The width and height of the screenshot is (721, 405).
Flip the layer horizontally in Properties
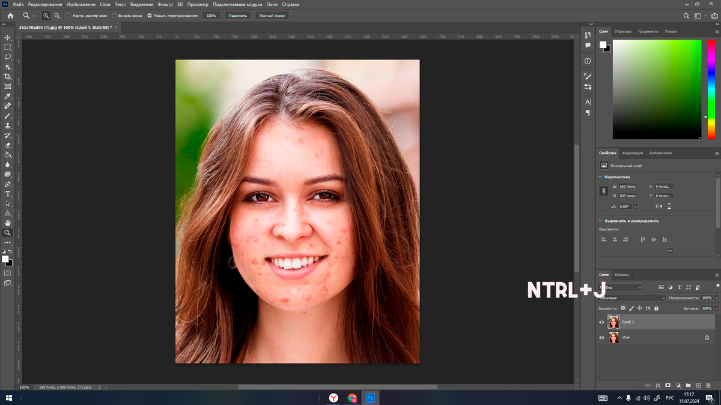pyautogui.click(x=659, y=206)
